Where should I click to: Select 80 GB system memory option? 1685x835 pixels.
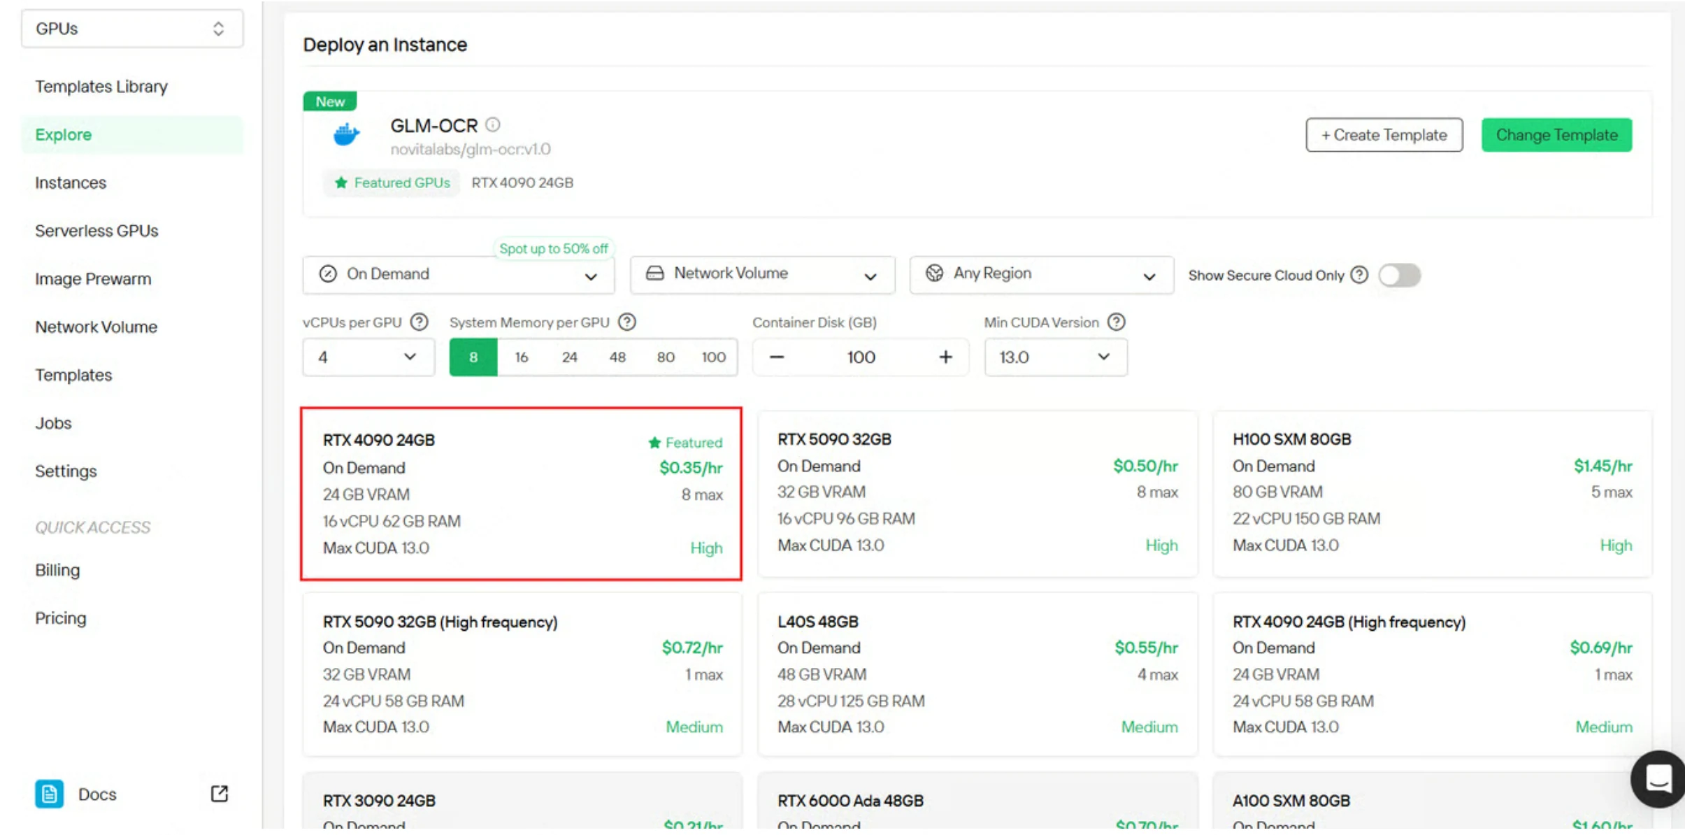point(666,357)
